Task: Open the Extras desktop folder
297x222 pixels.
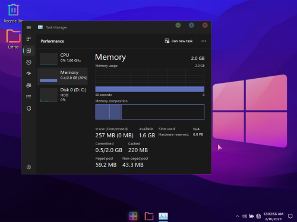Action: (x=13, y=39)
